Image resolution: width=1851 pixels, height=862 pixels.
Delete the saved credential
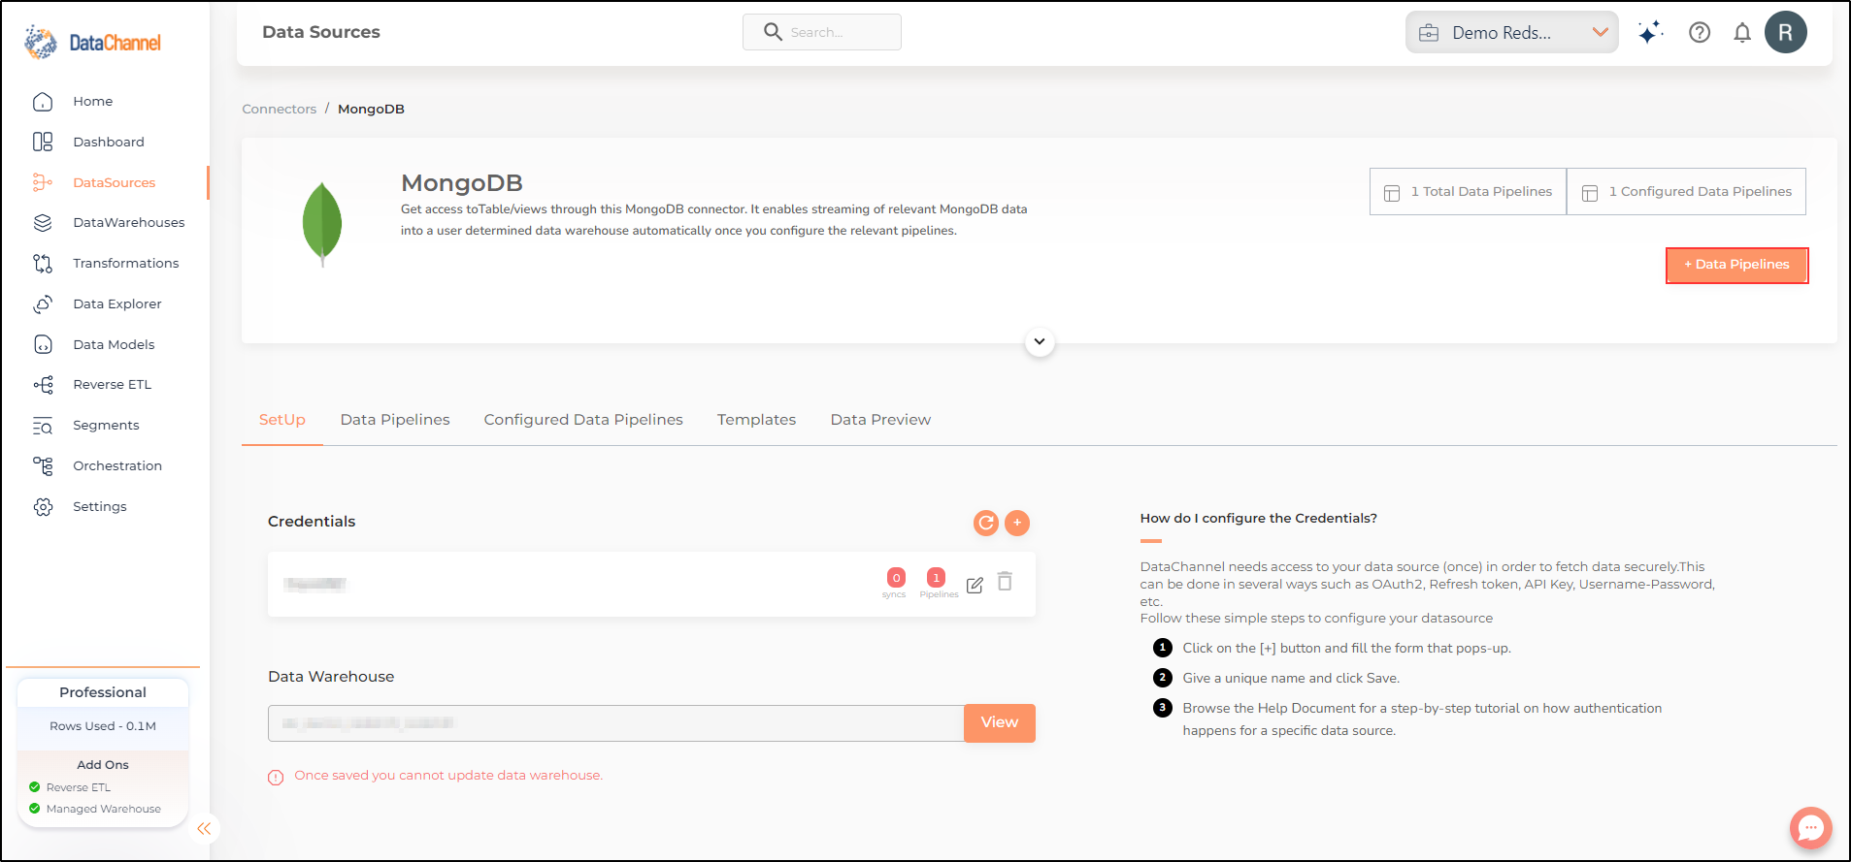1006,581
